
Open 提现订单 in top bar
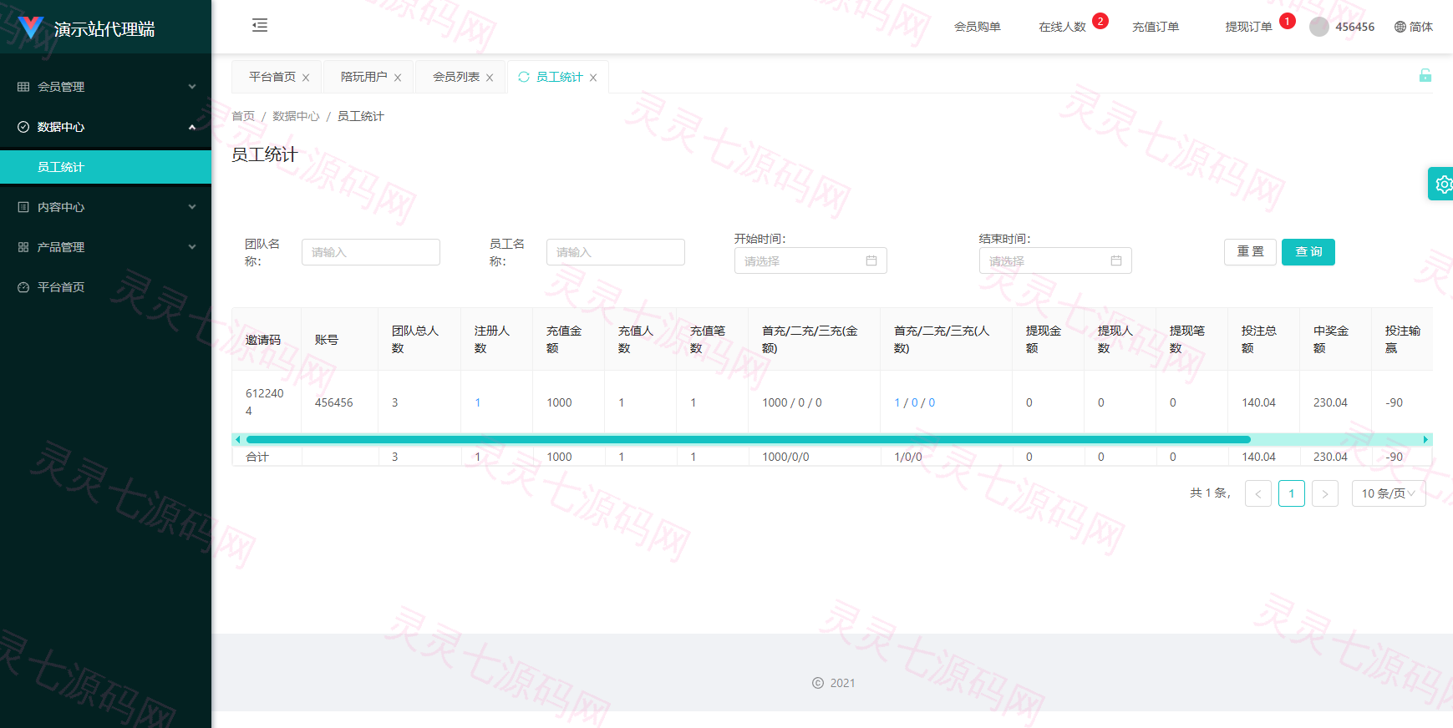click(1248, 27)
